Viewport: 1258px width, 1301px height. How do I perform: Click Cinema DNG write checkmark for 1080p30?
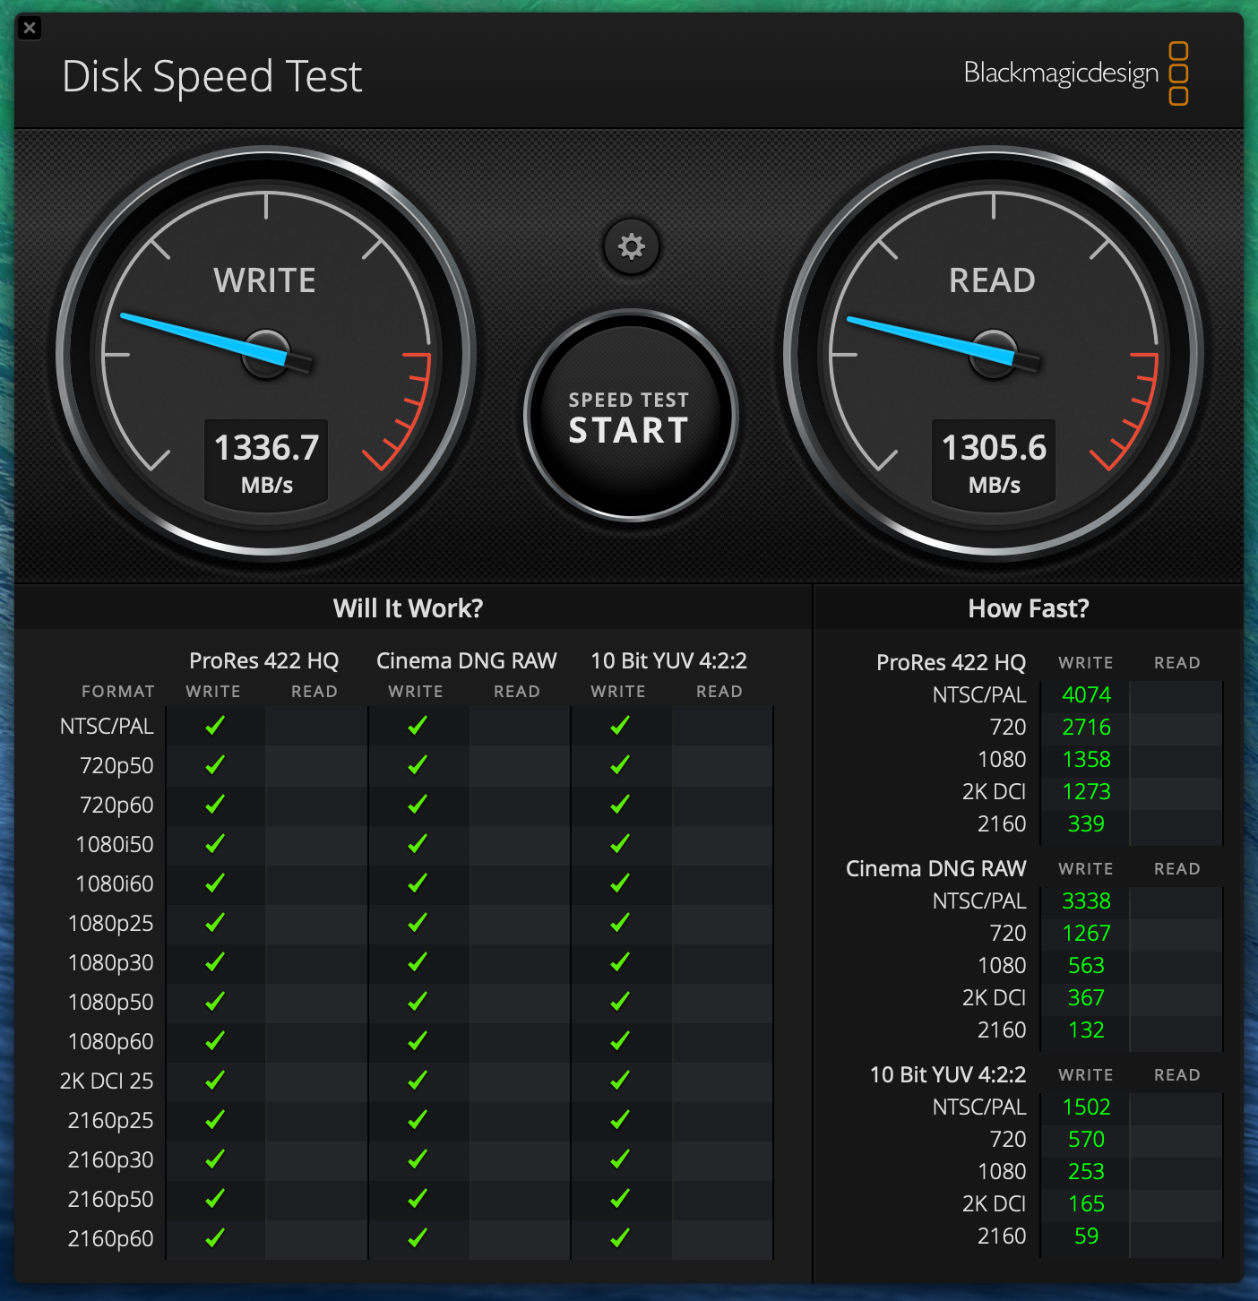click(x=418, y=961)
